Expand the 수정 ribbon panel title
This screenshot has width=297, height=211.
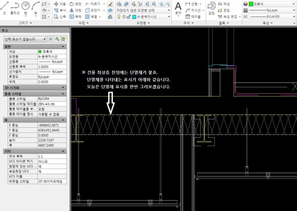pyautogui.click(x=84, y=23)
